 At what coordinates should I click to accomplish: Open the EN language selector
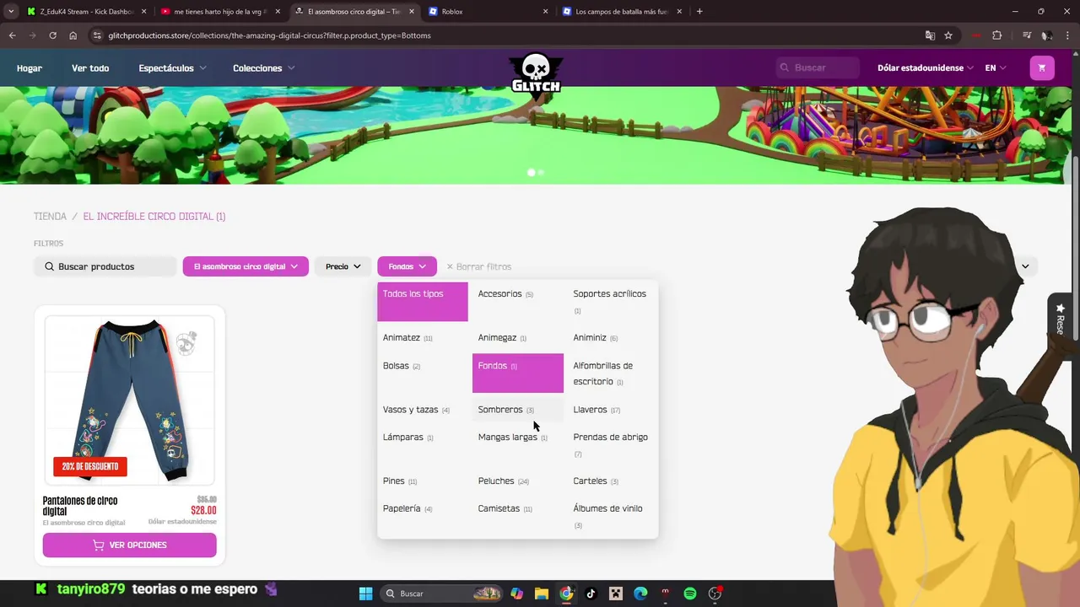click(x=996, y=68)
